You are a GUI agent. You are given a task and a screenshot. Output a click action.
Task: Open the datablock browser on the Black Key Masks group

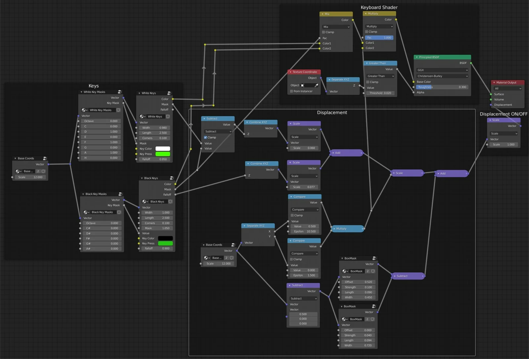pos(86,212)
